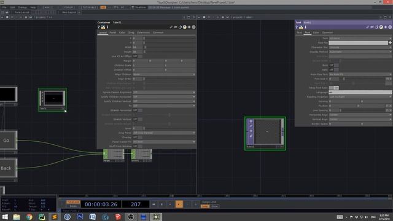Screen dimensions: 393x221
Task: Open Chrome from the taskbar
Action: (x=29, y=217)
